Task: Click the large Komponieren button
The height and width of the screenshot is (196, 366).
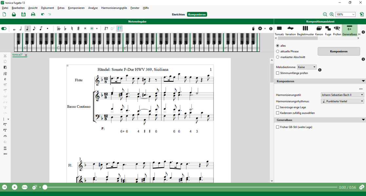Action: pos(339,51)
